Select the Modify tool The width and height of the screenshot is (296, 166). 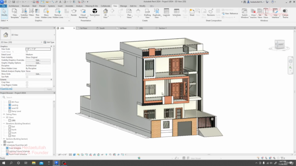tap(4, 13)
